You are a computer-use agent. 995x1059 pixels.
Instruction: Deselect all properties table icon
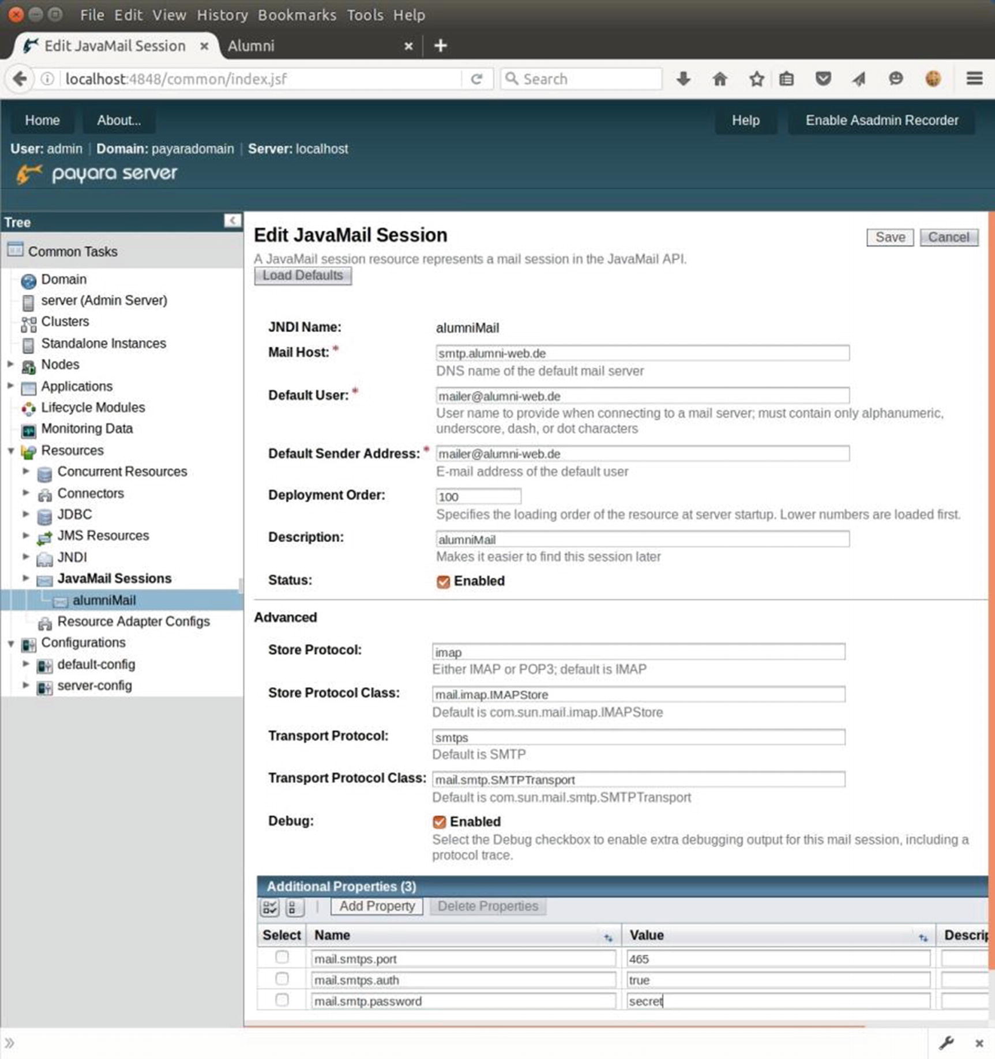point(294,907)
